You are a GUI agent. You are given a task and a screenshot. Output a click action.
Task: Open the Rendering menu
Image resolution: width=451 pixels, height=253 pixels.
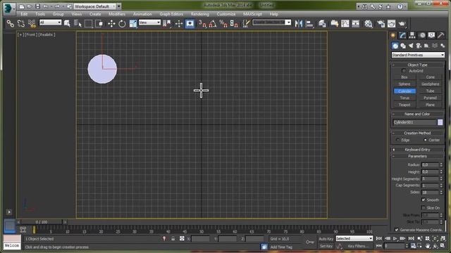(x=200, y=14)
